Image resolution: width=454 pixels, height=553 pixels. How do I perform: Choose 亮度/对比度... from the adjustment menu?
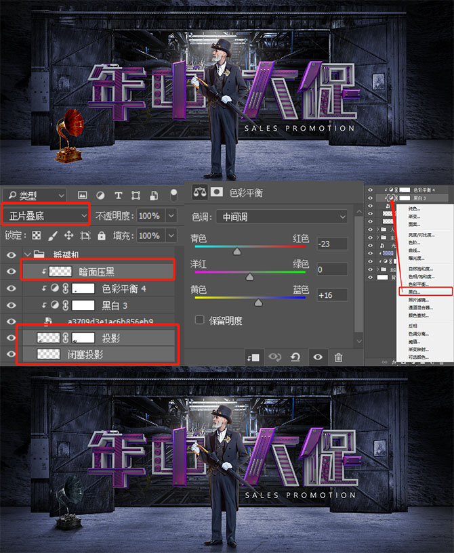[x=421, y=235]
